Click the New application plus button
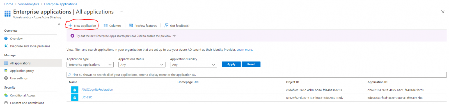This screenshot has height=104, width=449. click(82, 26)
